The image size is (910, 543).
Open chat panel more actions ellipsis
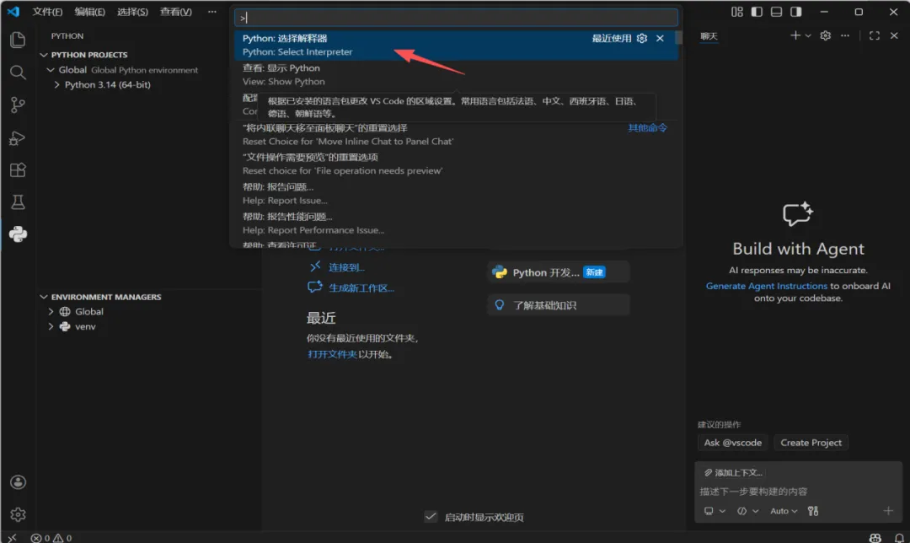[x=845, y=35]
